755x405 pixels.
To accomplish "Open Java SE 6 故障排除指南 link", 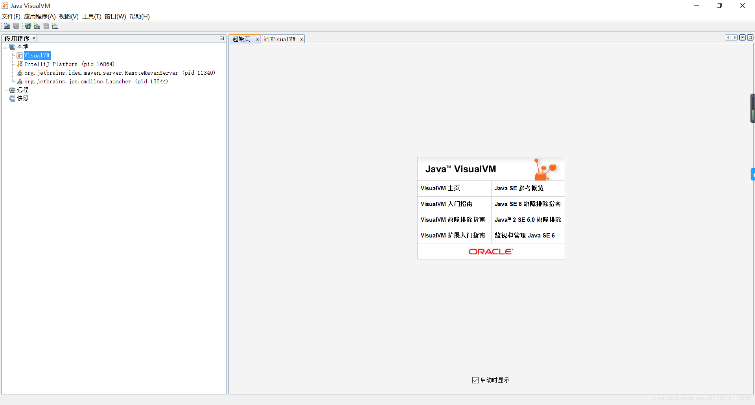I will (x=528, y=204).
